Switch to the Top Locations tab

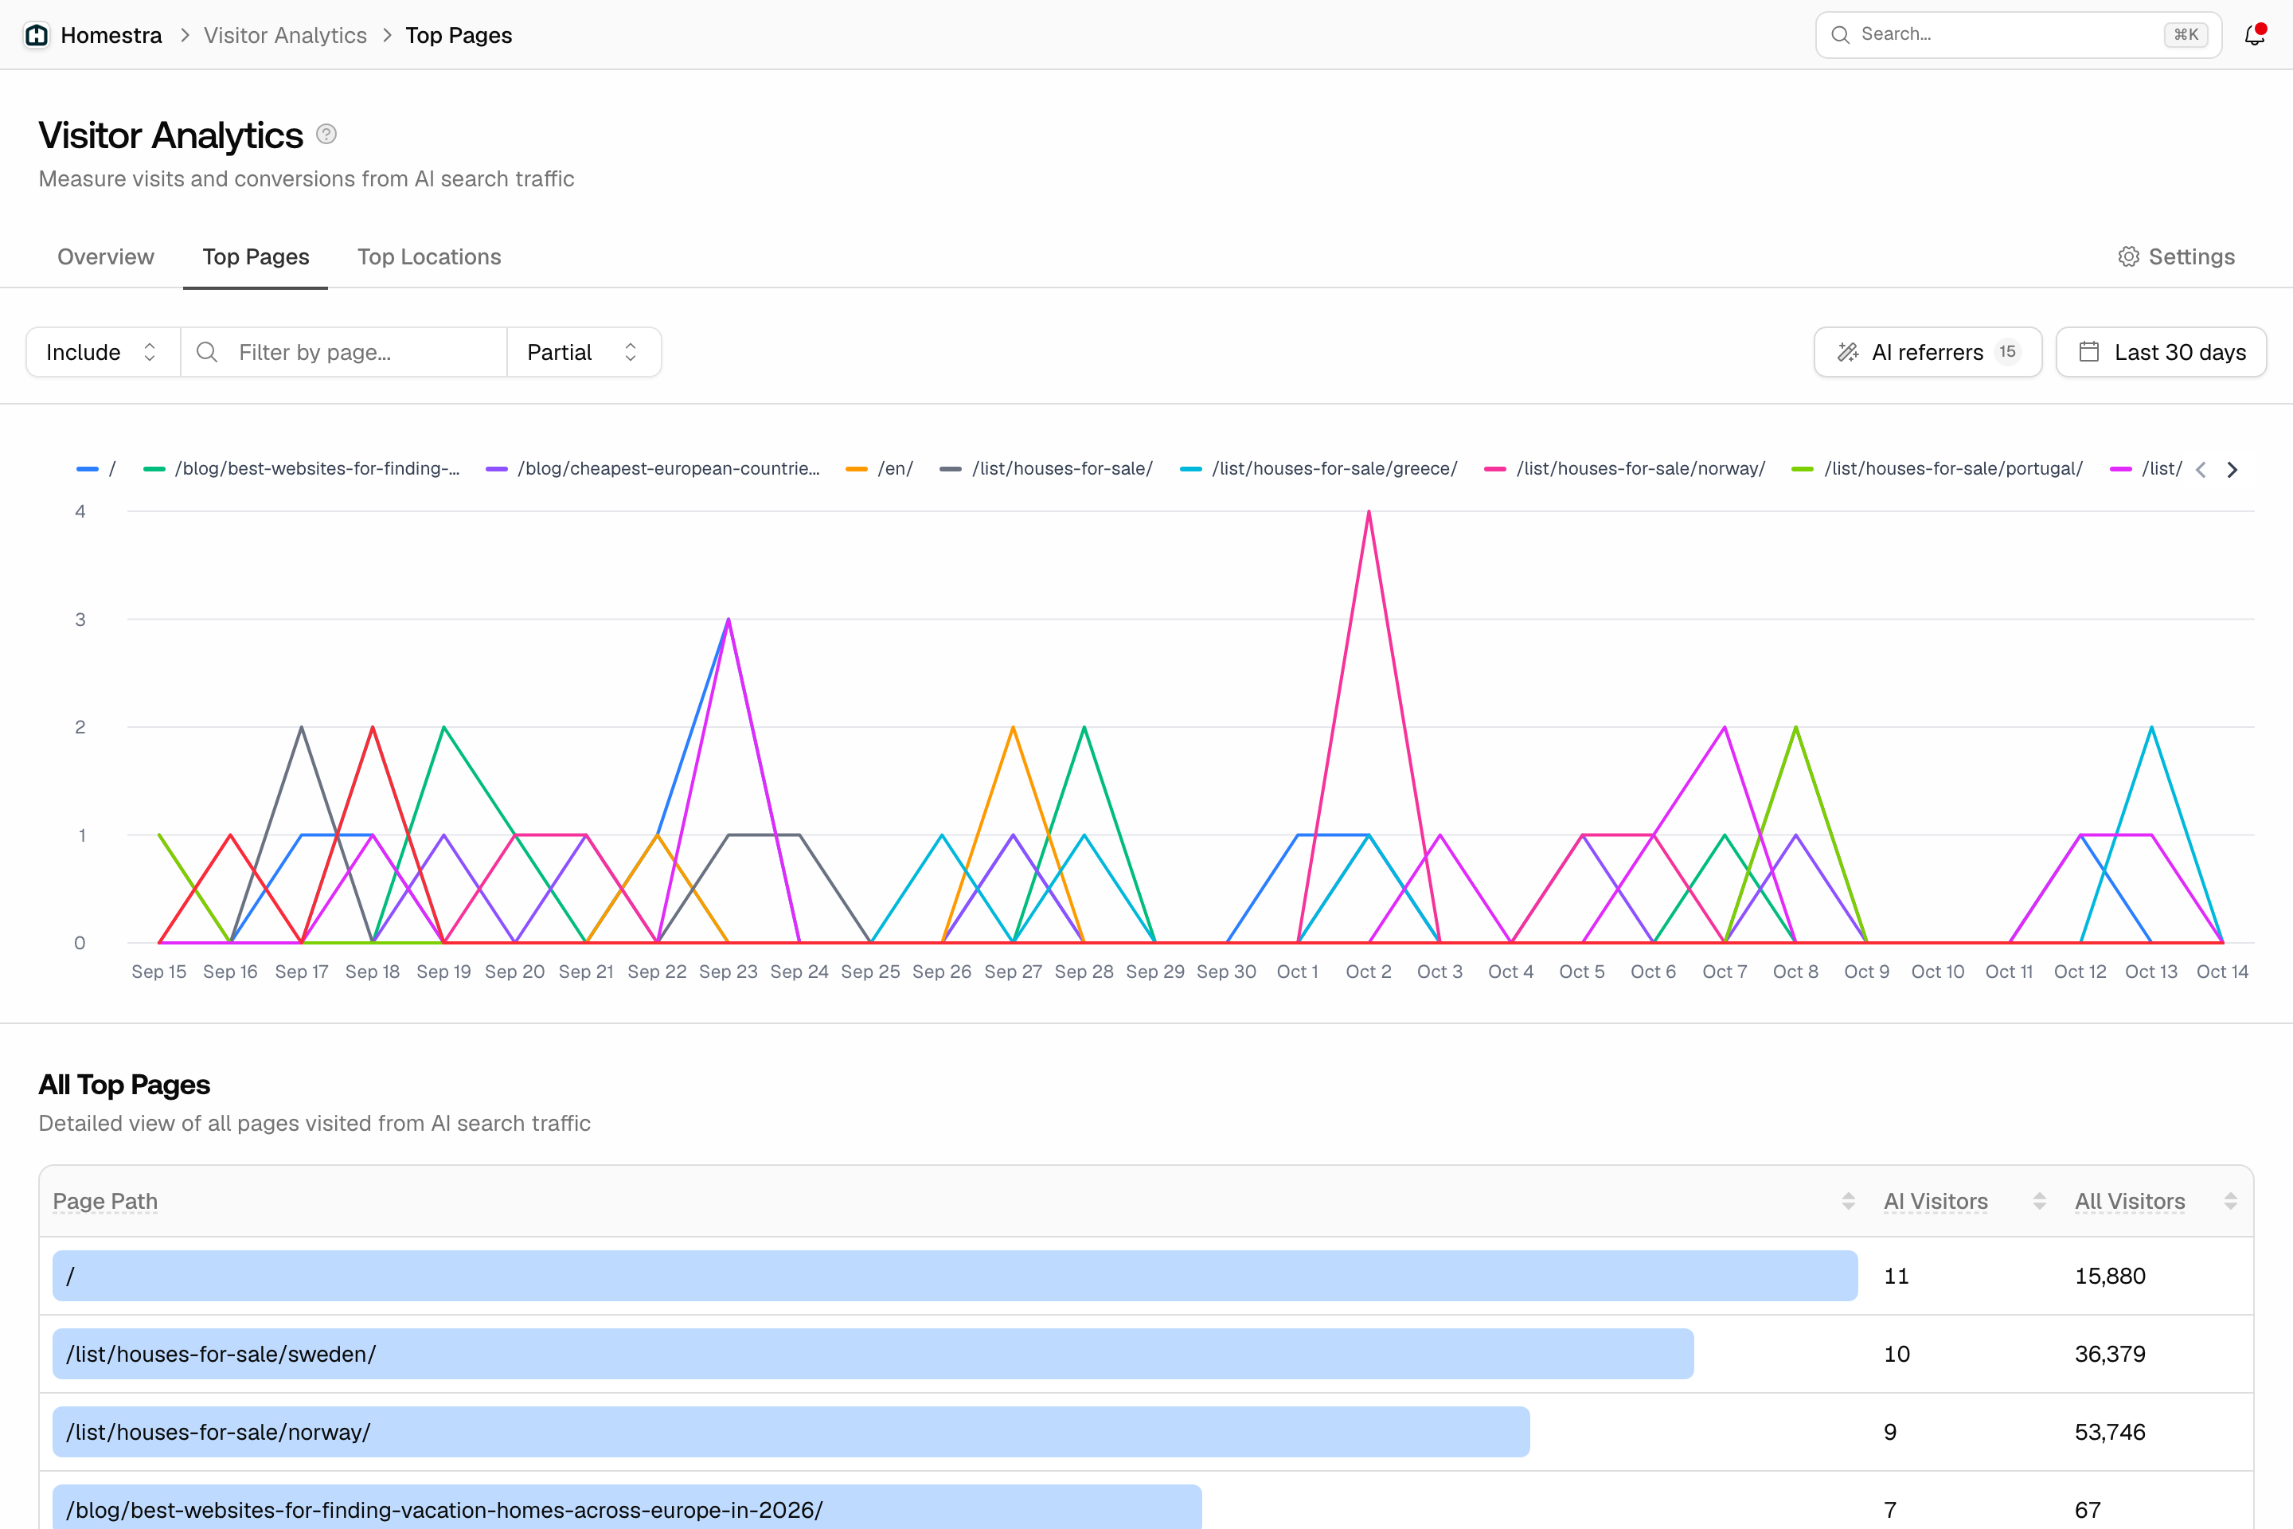pyautogui.click(x=429, y=256)
